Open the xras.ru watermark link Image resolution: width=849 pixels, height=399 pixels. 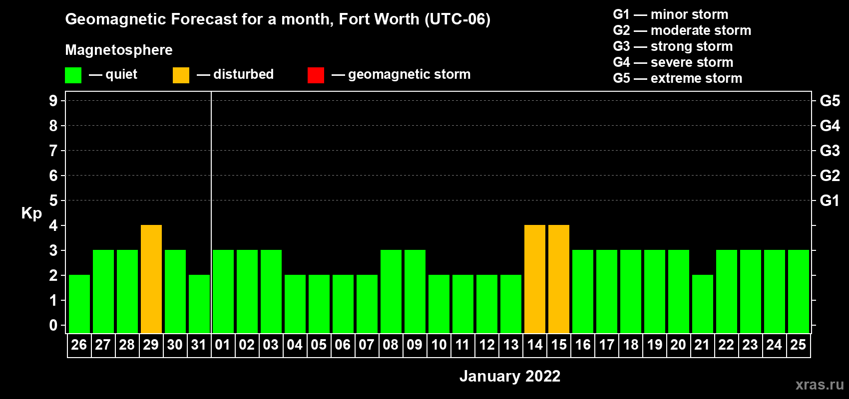tap(819, 385)
